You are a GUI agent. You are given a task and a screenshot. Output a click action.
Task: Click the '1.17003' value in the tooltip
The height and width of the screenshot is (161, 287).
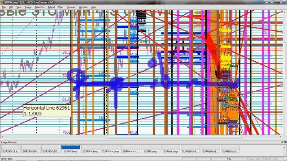(x=33, y=114)
